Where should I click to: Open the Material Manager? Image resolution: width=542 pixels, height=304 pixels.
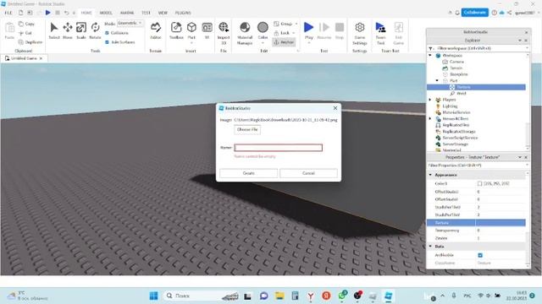coord(245,33)
